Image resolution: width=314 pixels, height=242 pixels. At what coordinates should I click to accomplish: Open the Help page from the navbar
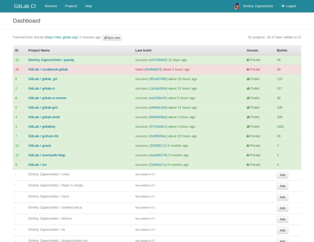[88, 6]
